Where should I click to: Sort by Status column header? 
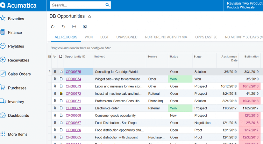173,57
